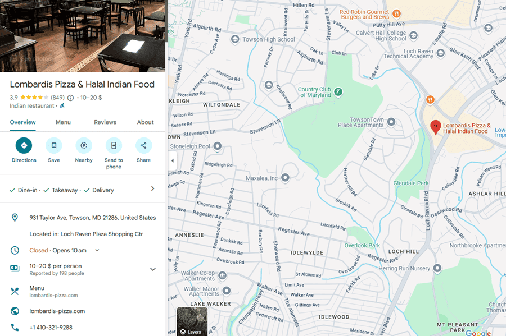The width and height of the screenshot is (506, 336).
Task: Click the Directions icon button
Action: tap(24, 145)
